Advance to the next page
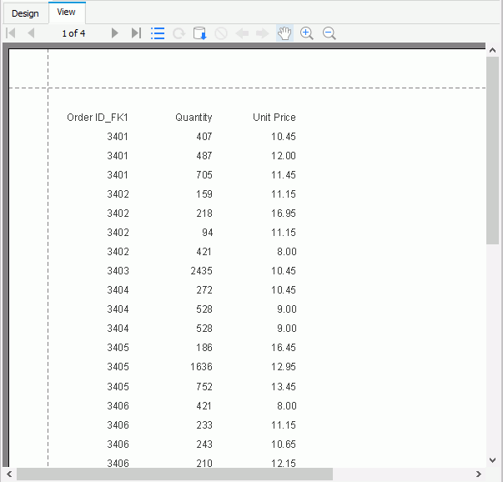Screen dimensions: 503x482 coord(115,33)
